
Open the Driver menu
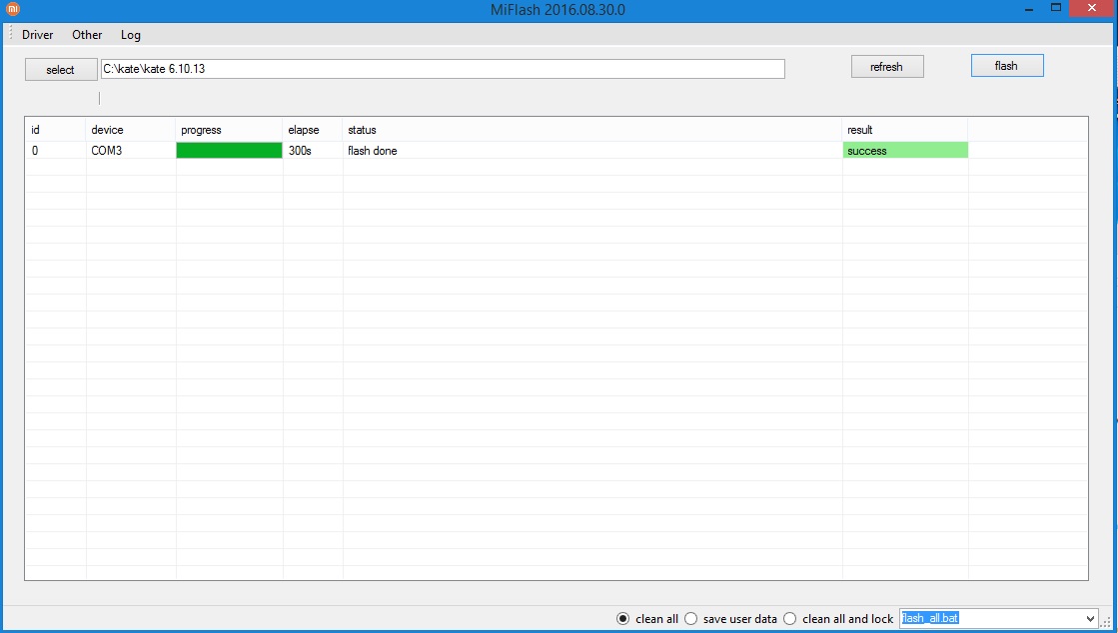(x=37, y=35)
